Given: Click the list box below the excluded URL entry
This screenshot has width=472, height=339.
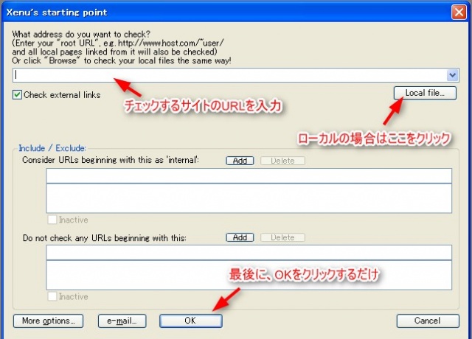Looking at the screenshot, I should click(249, 275).
